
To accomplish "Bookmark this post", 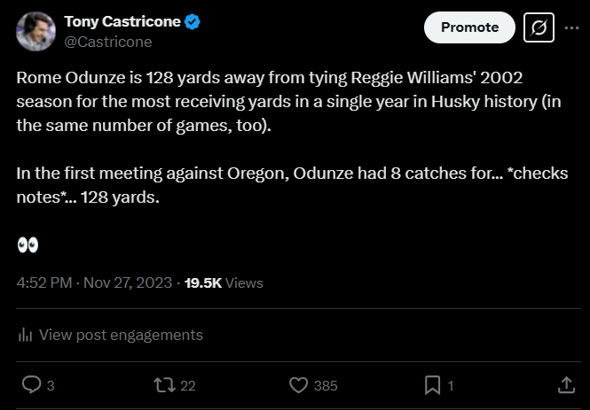I will [x=432, y=385].
